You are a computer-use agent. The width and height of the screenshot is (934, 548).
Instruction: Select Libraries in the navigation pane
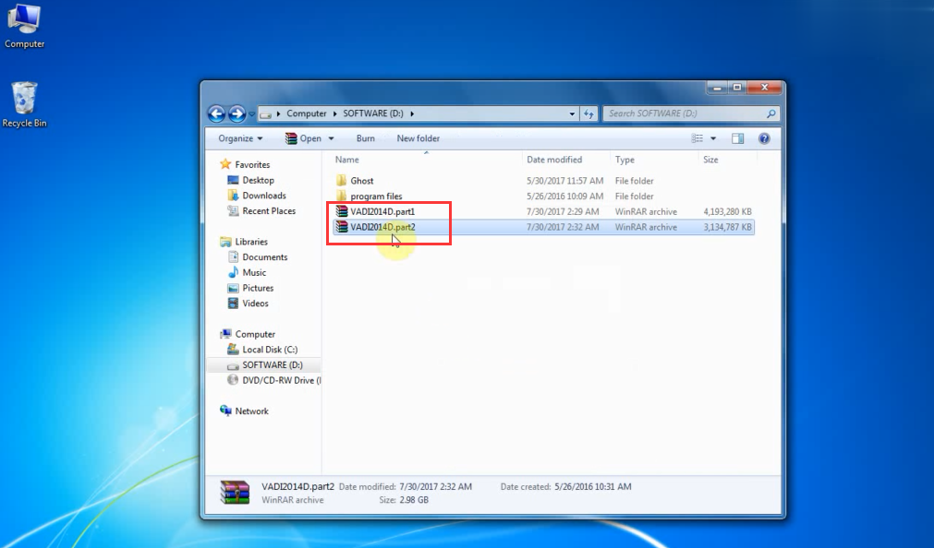point(250,242)
